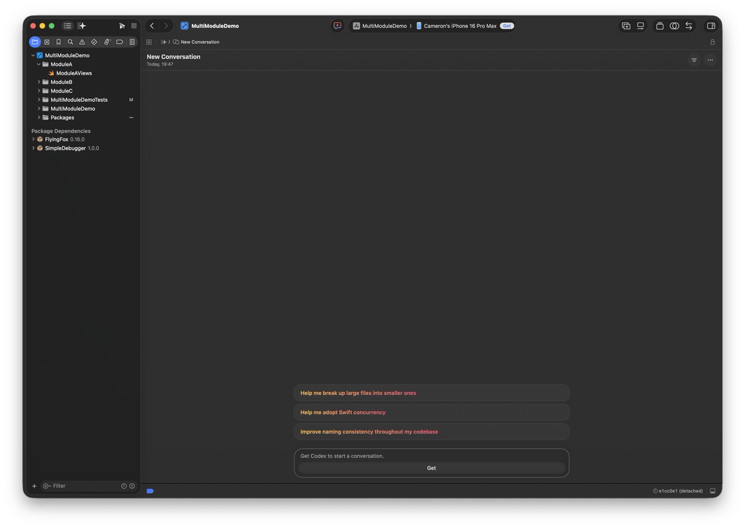Open the conversation filter lines icon
This screenshot has width=745, height=528.
(694, 60)
